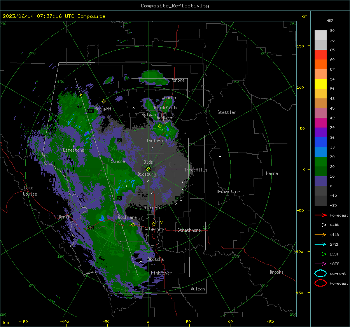Click the Airdrie city label
The height and width of the screenshot is (327, 350).
[153, 208]
